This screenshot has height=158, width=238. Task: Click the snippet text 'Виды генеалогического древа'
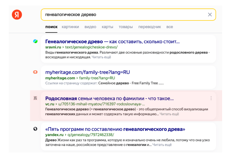(72, 53)
